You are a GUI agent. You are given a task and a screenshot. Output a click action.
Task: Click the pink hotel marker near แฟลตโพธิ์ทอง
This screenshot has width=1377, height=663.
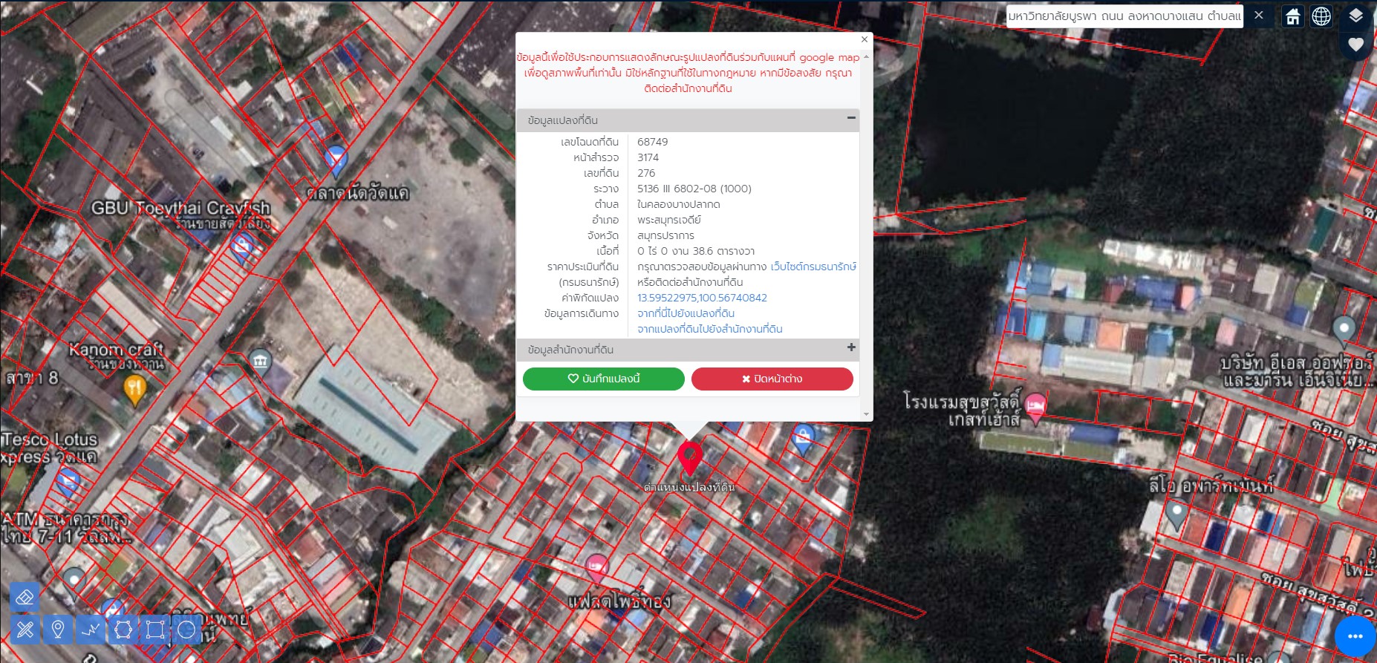pos(596,569)
